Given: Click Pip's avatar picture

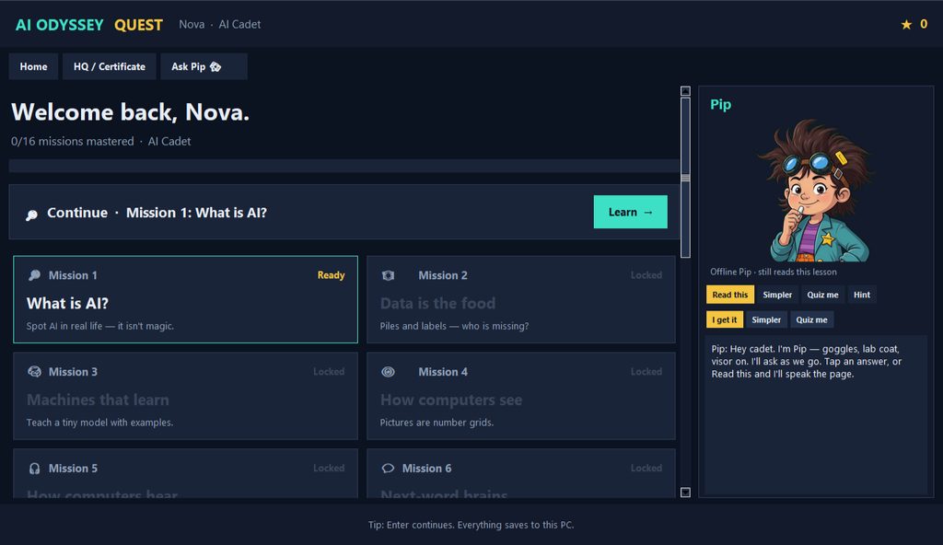Looking at the screenshot, I should (x=816, y=190).
